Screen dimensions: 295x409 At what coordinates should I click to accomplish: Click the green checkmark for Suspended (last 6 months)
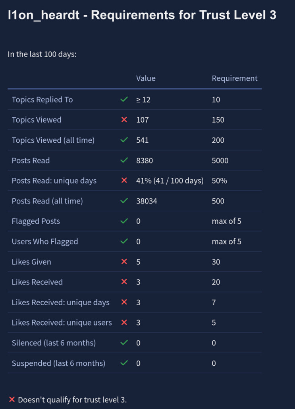pos(124,363)
